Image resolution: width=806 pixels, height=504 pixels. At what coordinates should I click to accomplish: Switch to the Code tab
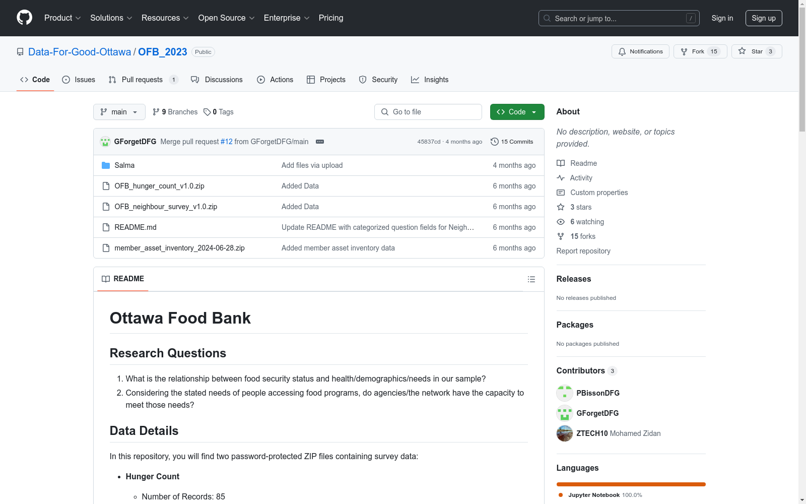[x=35, y=80]
